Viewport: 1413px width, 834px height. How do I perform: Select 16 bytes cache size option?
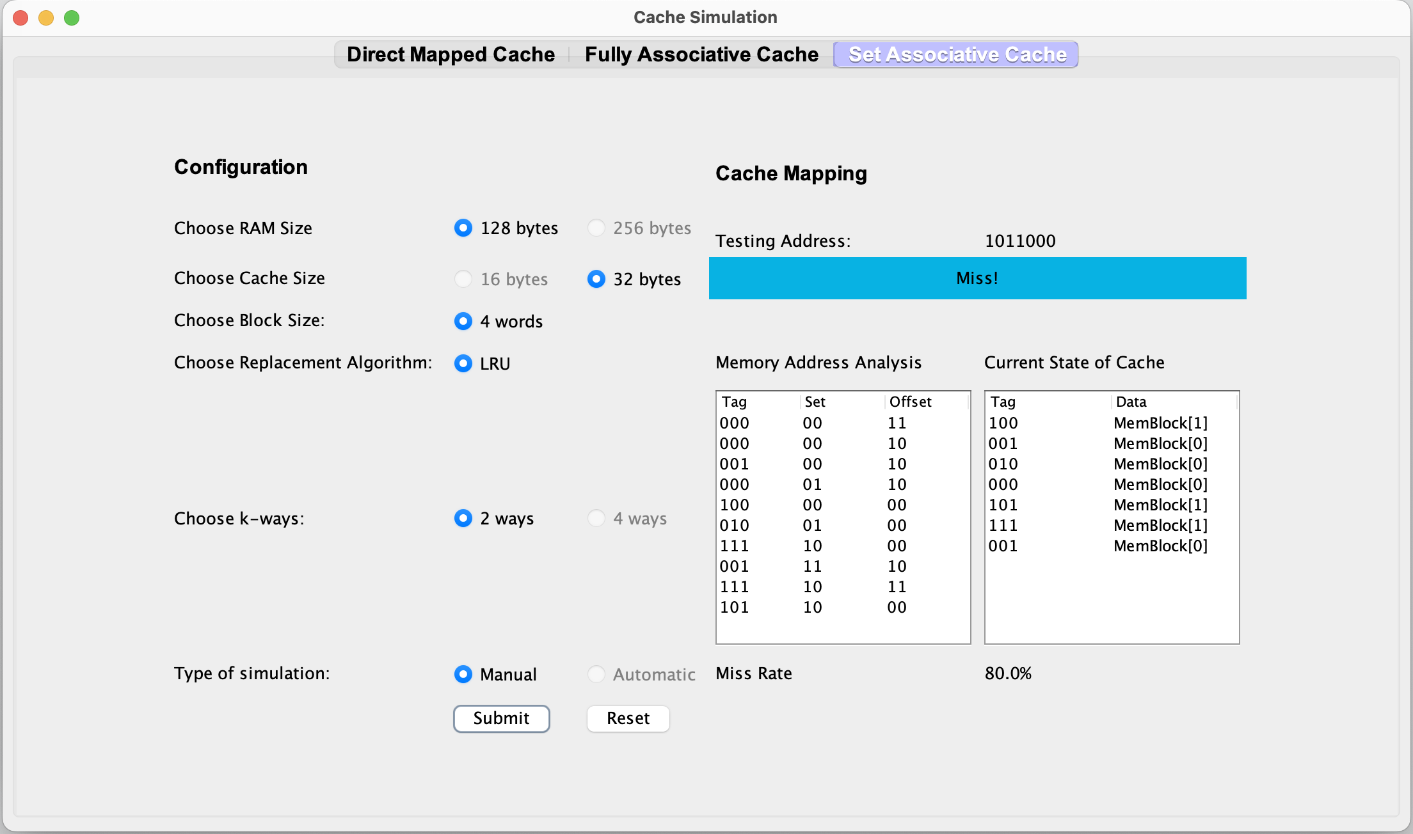[463, 279]
